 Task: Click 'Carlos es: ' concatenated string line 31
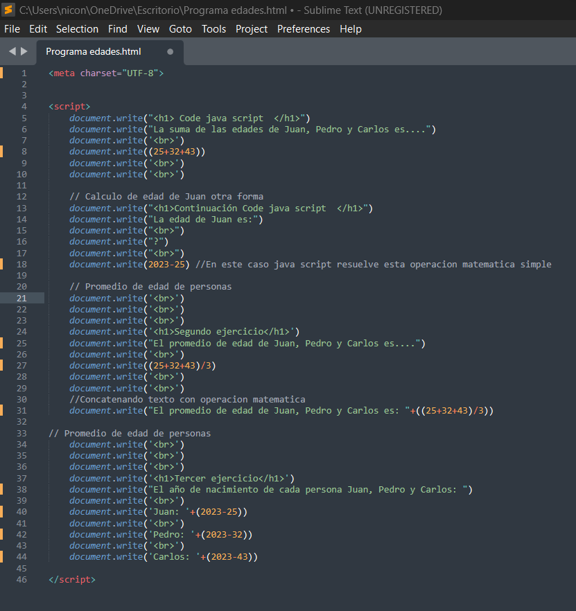click(x=279, y=411)
